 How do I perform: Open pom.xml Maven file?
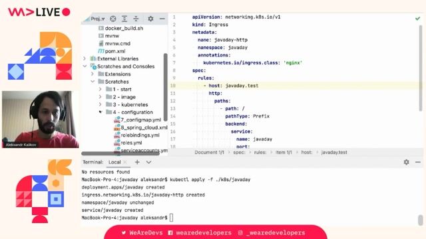click(115, 51)
